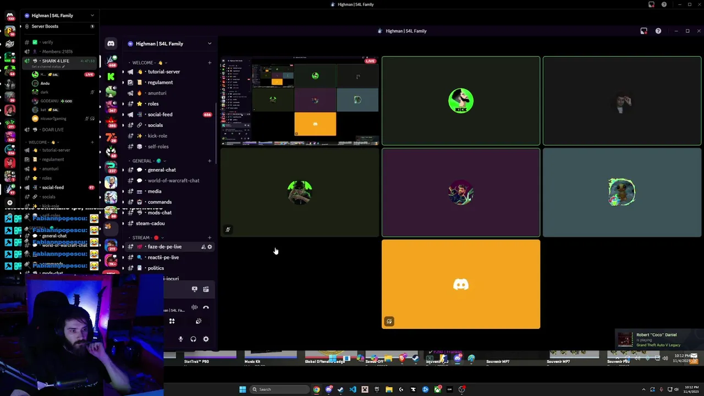Select the orange Discord logo participant tile
Viewport: 704px width, 396px height.
461,284
